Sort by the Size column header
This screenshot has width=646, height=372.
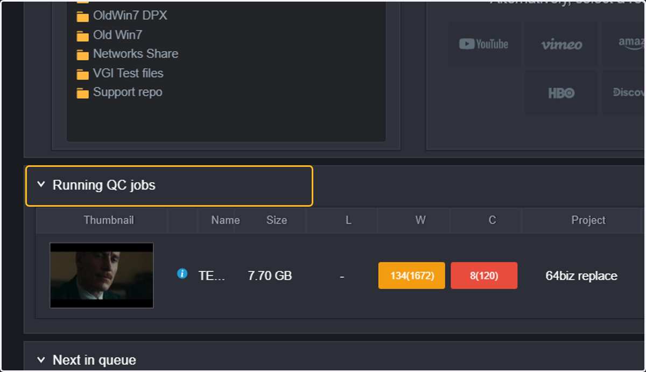pos(277,220)
